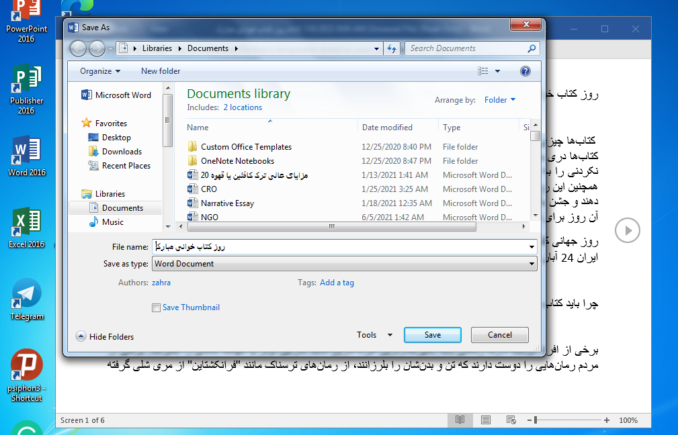Open the Help question mark button
The image size is (678, 435).
pyautogui.click(x=525, y=71)
